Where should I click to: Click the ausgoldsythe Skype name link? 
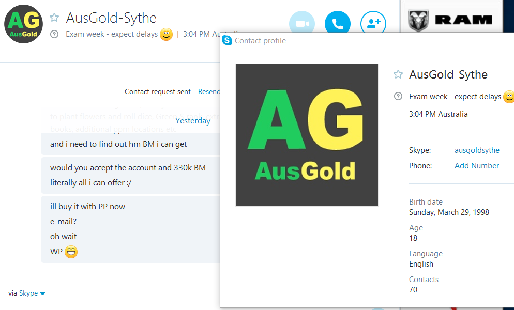pyautogui.click(x=477, y=150)
